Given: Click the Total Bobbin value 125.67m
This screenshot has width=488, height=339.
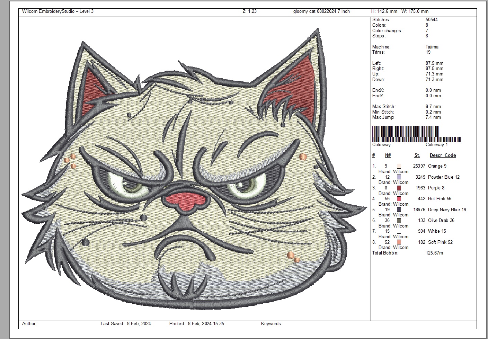Looking at the screenshot, I should coord(434,253).
